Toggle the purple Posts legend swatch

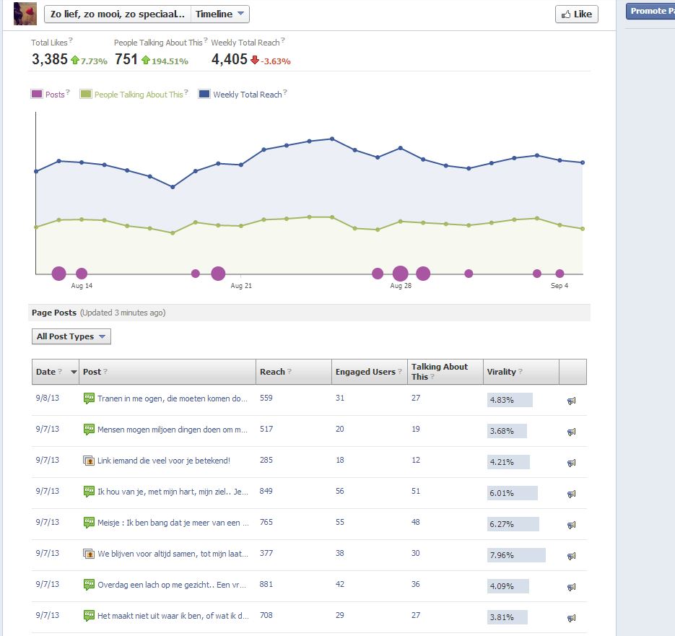[x=37, y=94]
